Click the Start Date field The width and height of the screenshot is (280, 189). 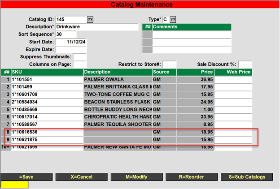pos(71,42)
